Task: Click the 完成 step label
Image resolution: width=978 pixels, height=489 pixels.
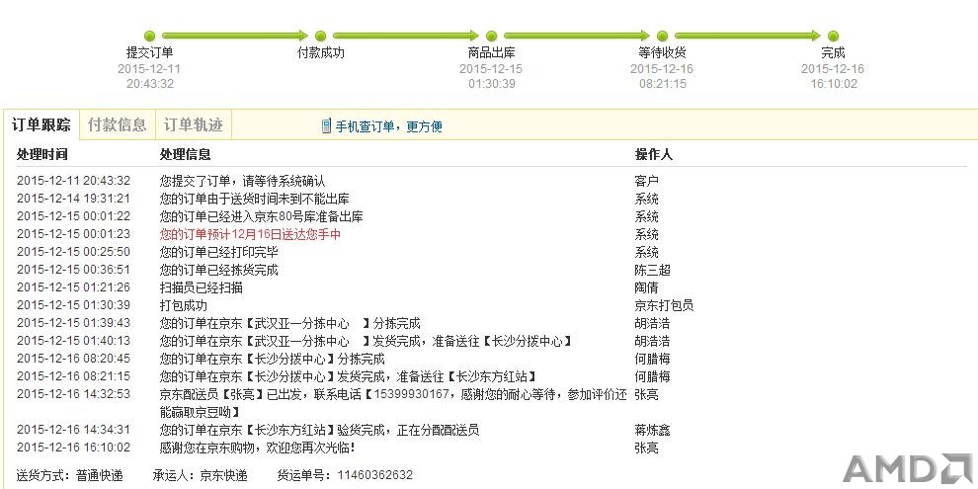Action: point(833,53)
